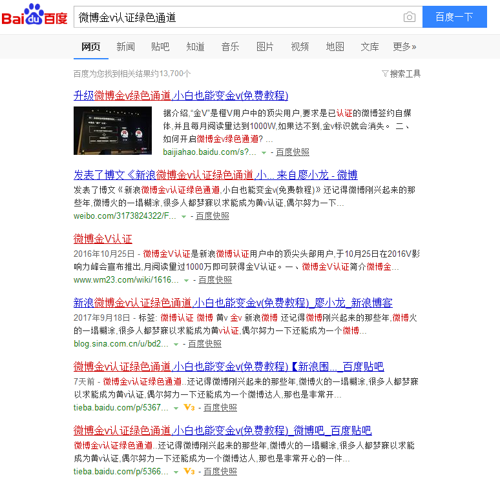Open result 升级微博金v绿色通道 title
This screenshot has height=484, width=500.
(181, 96)
